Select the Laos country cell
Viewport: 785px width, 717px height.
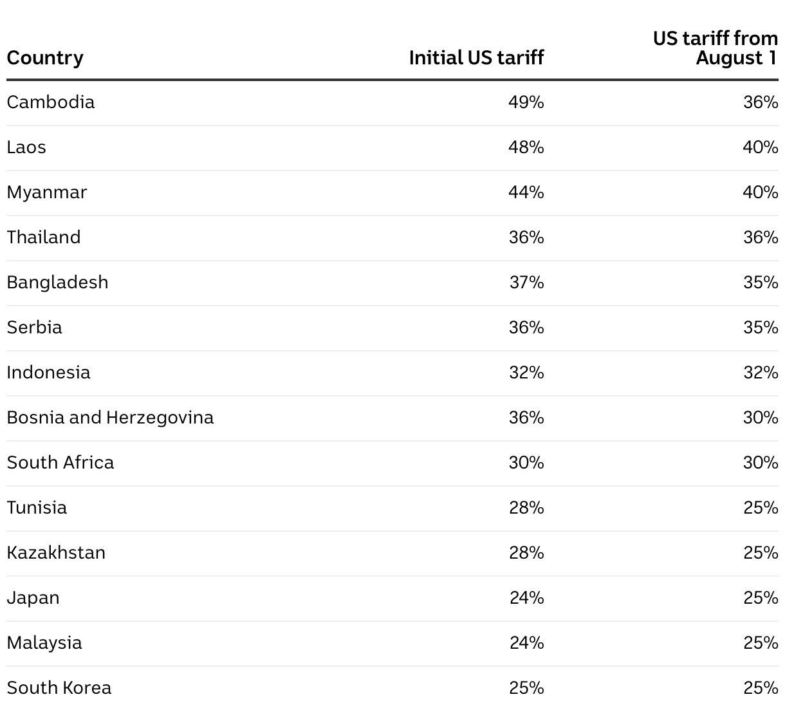point(26,147)
